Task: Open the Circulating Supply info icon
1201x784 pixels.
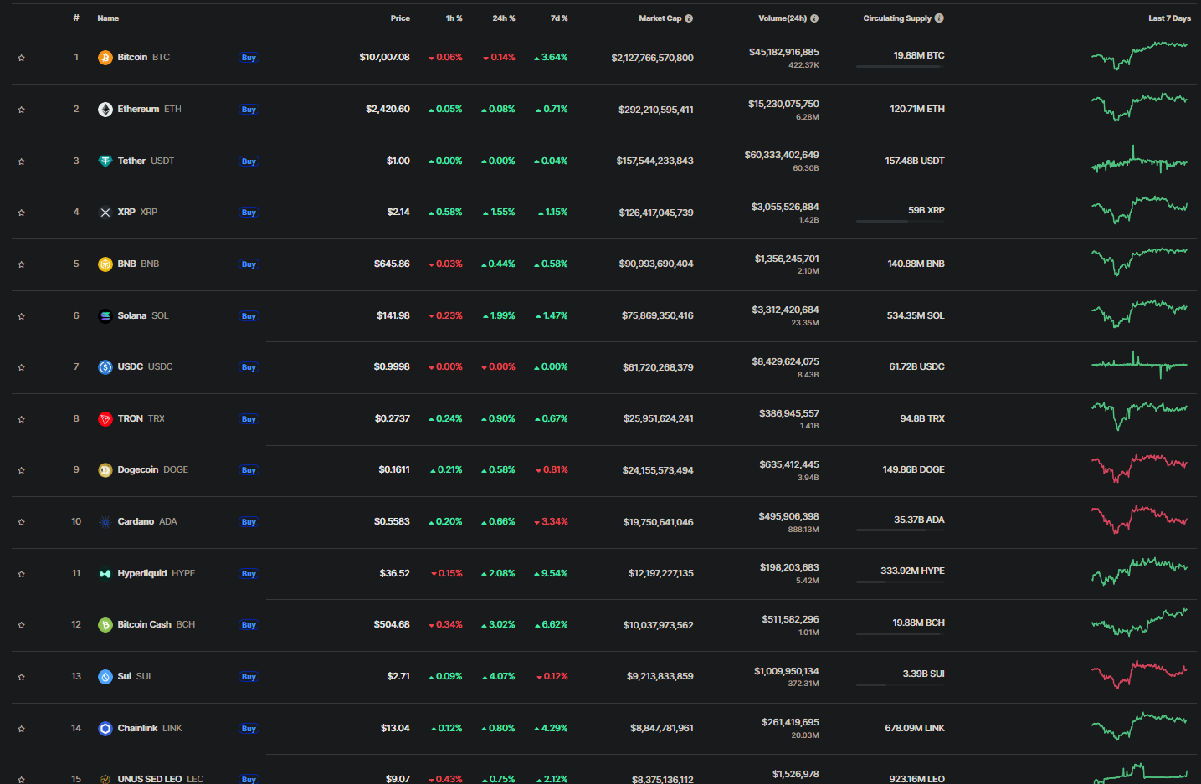Action: coord(939,18)
